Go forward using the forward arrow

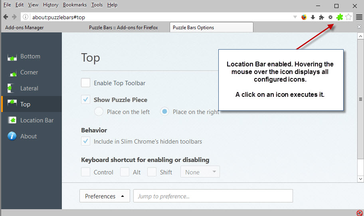pos(14,17)
